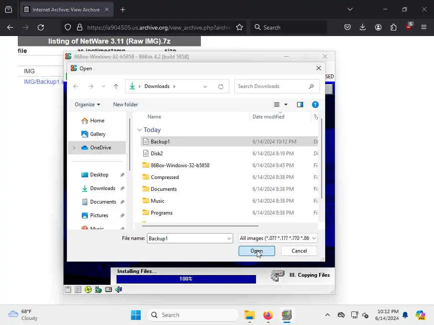Click Internet Archive: View Archive tab
This screenshot has height=325, width=434.
(x=67, y=10)
